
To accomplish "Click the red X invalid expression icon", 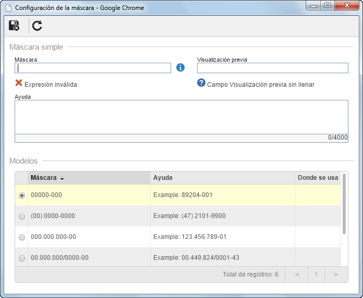I will pos(19,83).
